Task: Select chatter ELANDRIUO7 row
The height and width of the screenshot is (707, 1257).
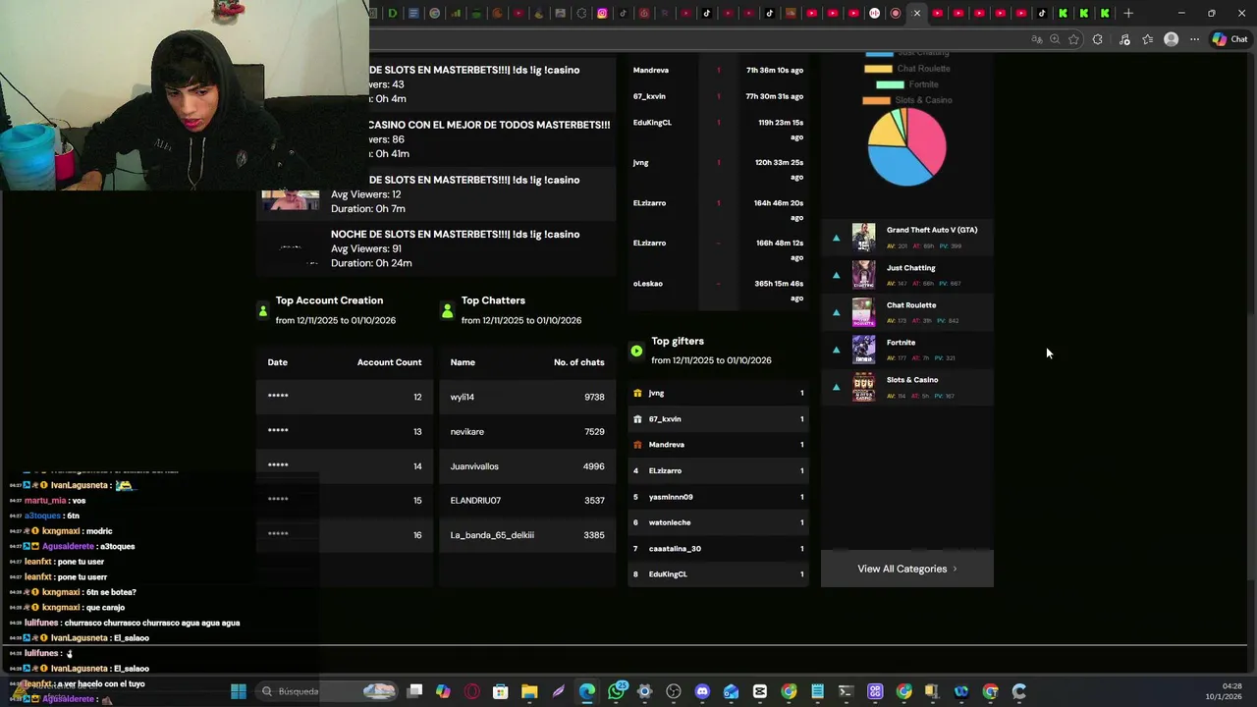Action: [527, 501]
